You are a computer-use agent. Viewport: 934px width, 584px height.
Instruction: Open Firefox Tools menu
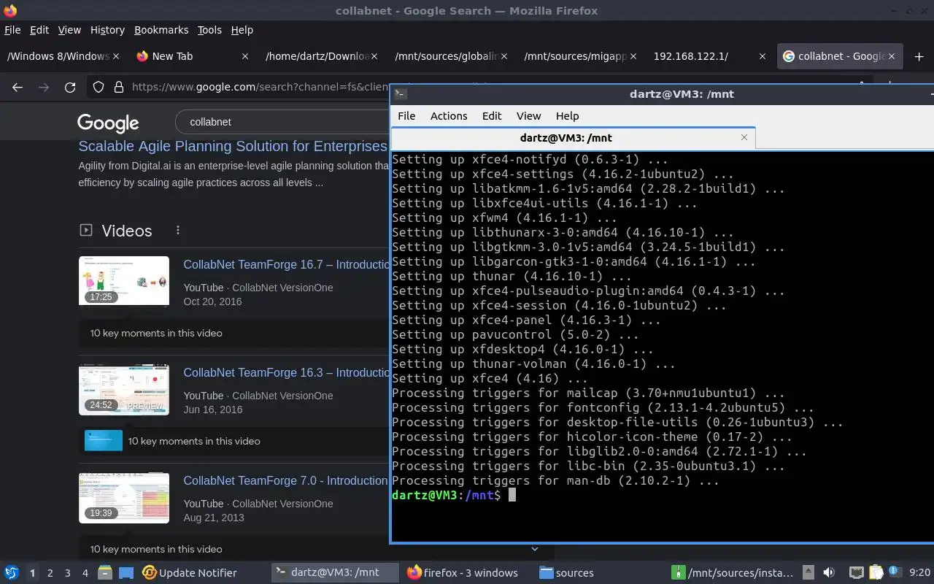[x=209, y=30]
